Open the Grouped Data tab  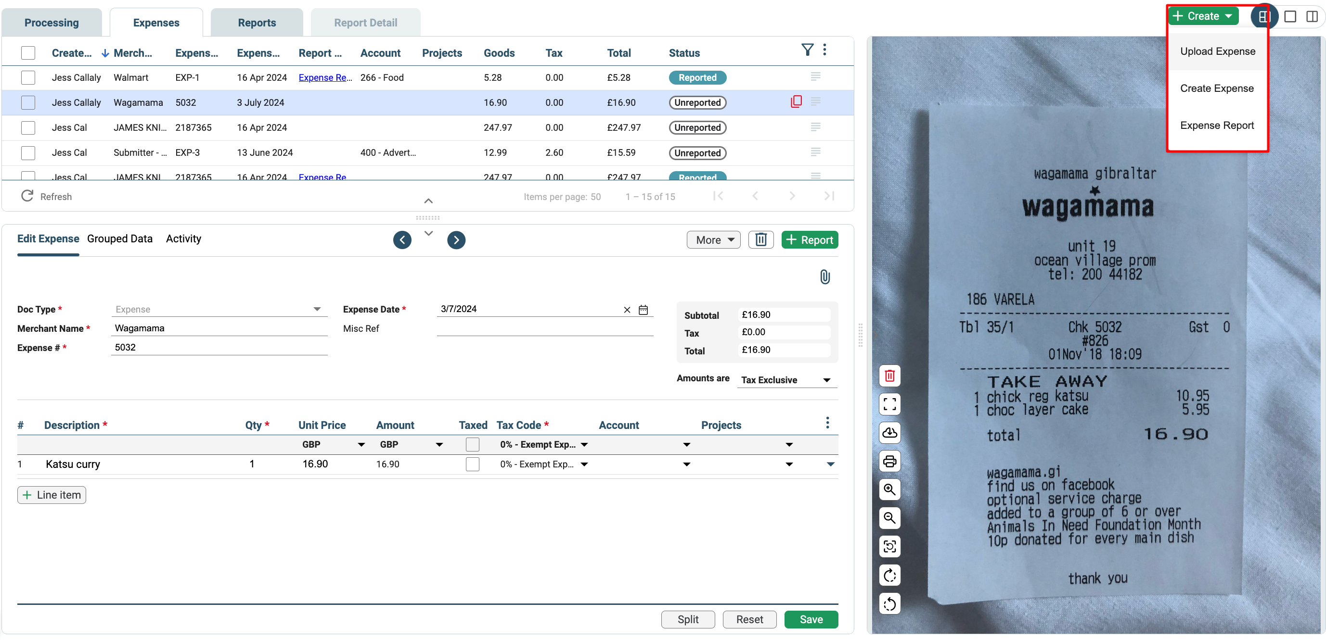(x=119, y=238)
